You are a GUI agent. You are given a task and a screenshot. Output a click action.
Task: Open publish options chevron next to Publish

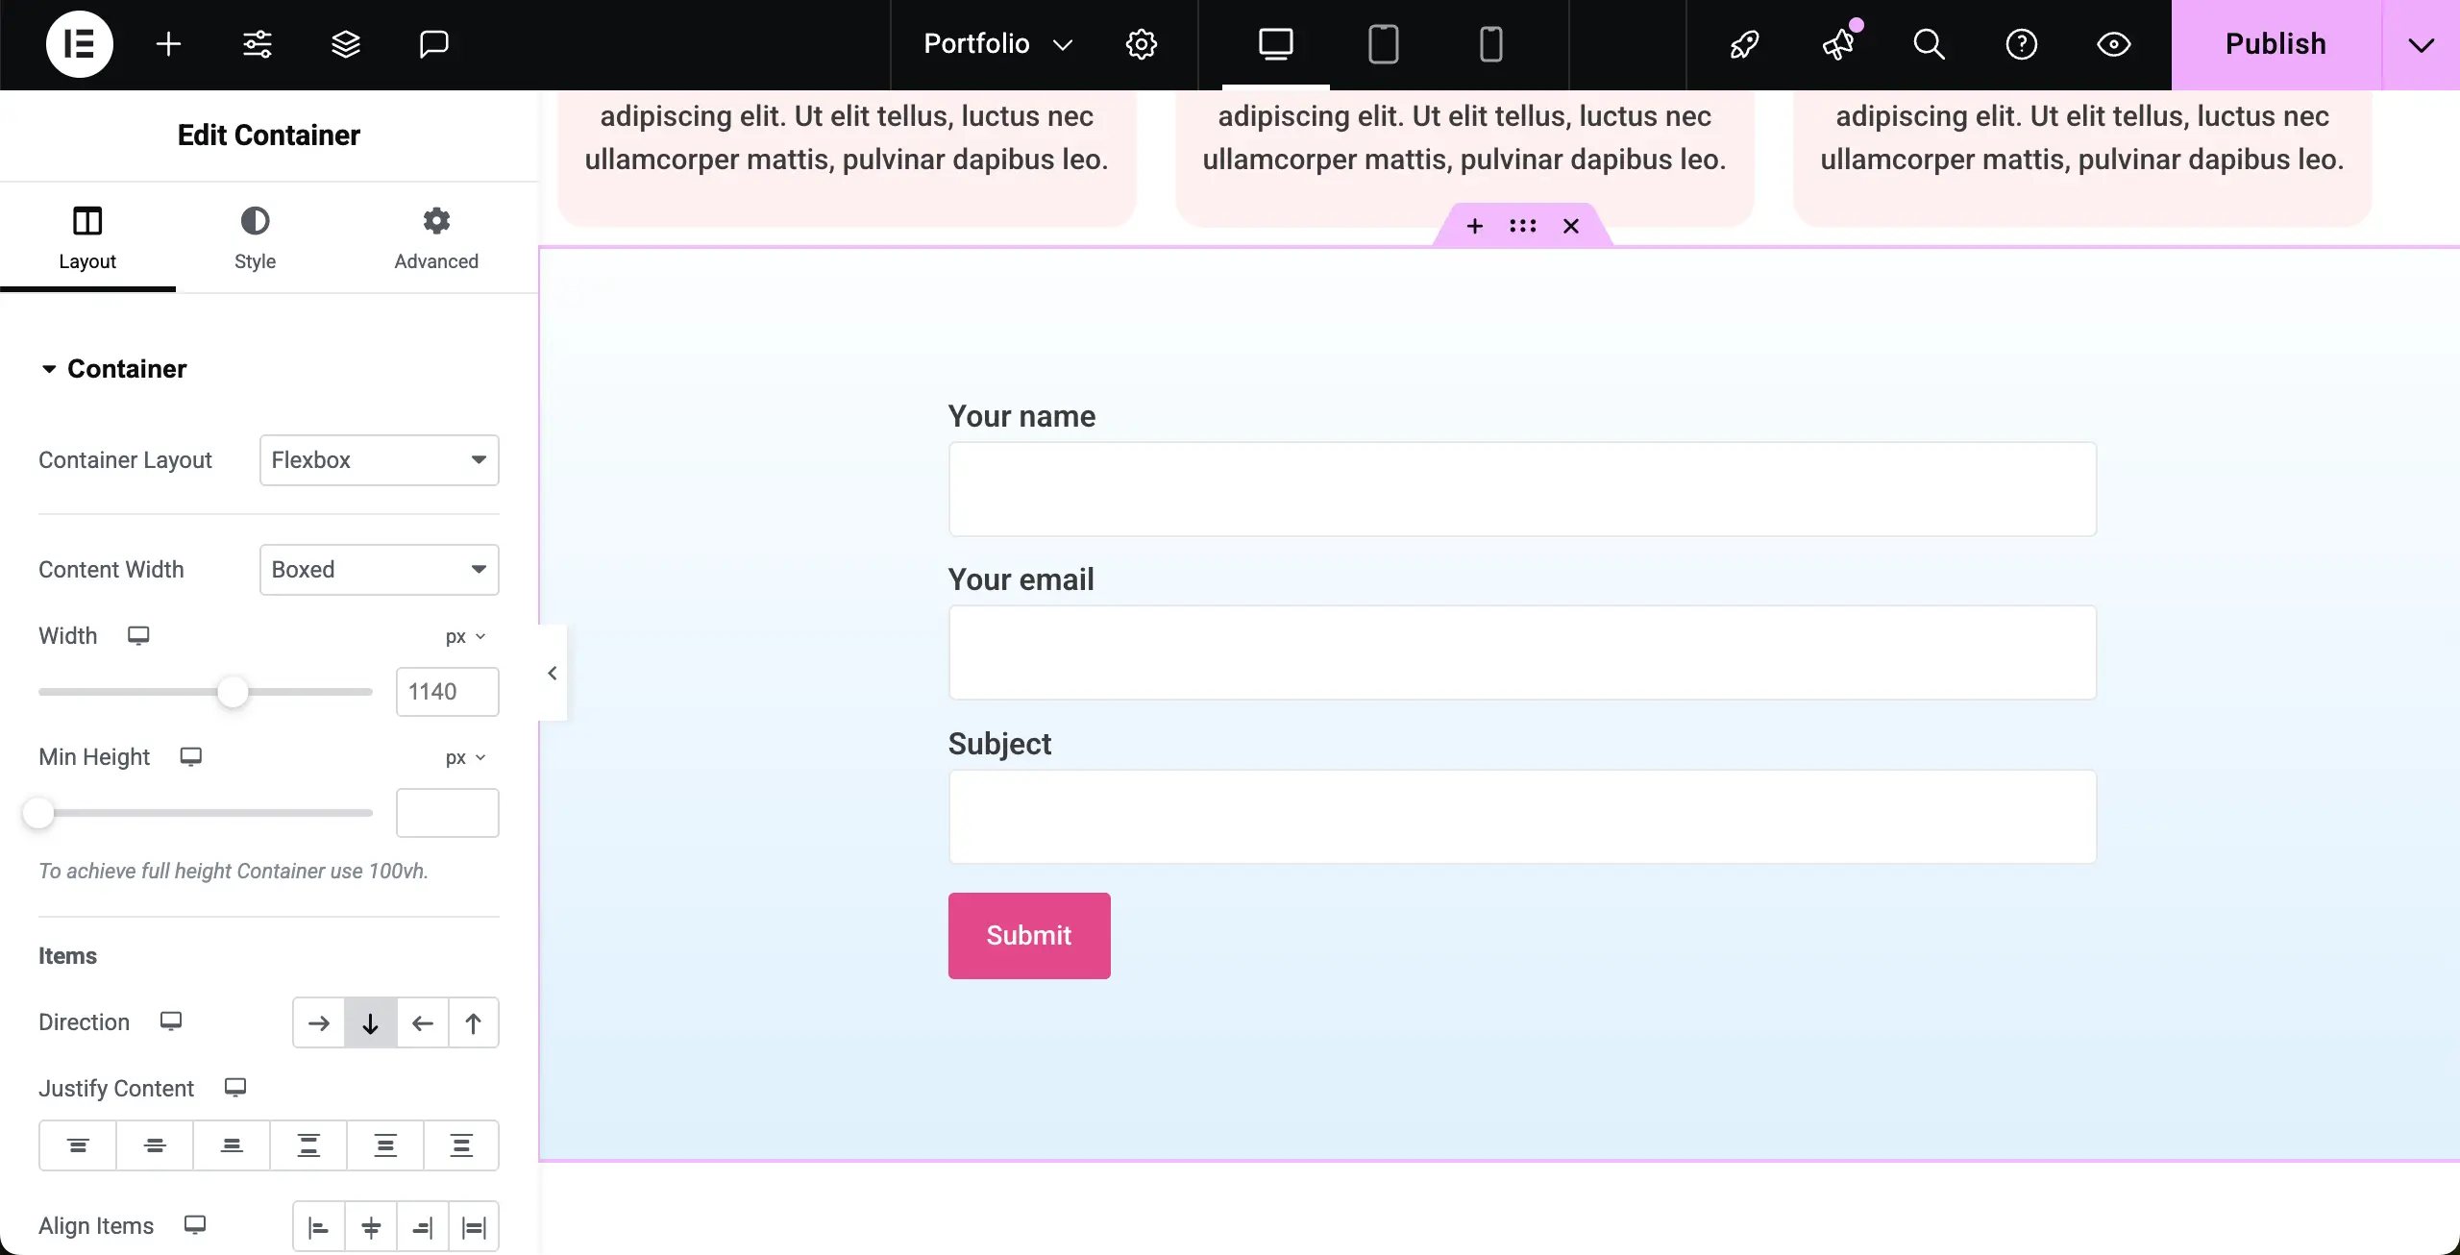(x=2422, y=44)
